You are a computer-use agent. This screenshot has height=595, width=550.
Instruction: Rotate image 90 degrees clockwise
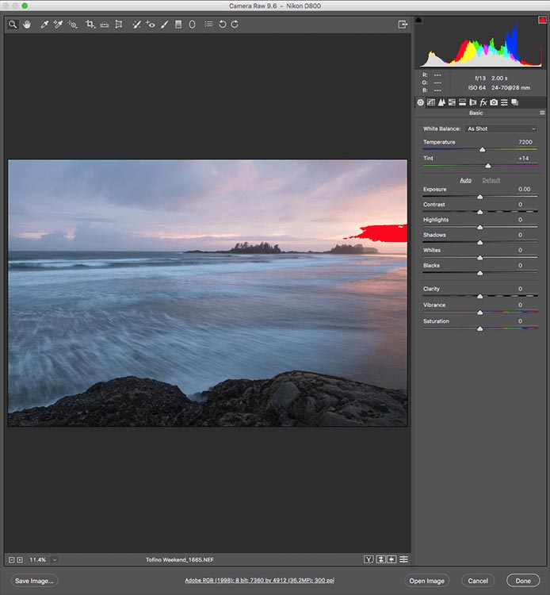235,25
